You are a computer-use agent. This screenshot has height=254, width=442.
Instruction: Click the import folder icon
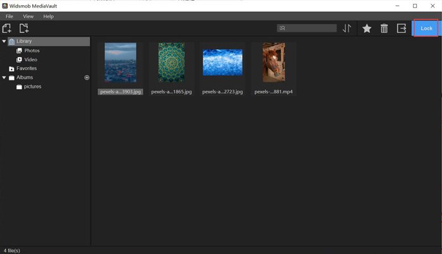tap(24, 28)
